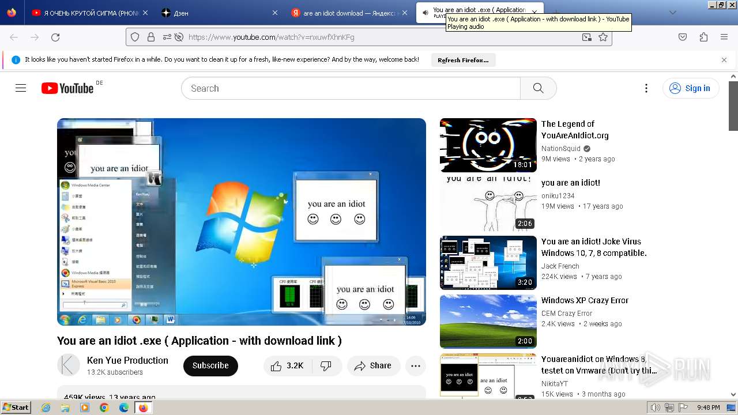738x415 pixels.
Task: Launch Internet Explorer from taskbar
Action: click(x=46, y=408)
